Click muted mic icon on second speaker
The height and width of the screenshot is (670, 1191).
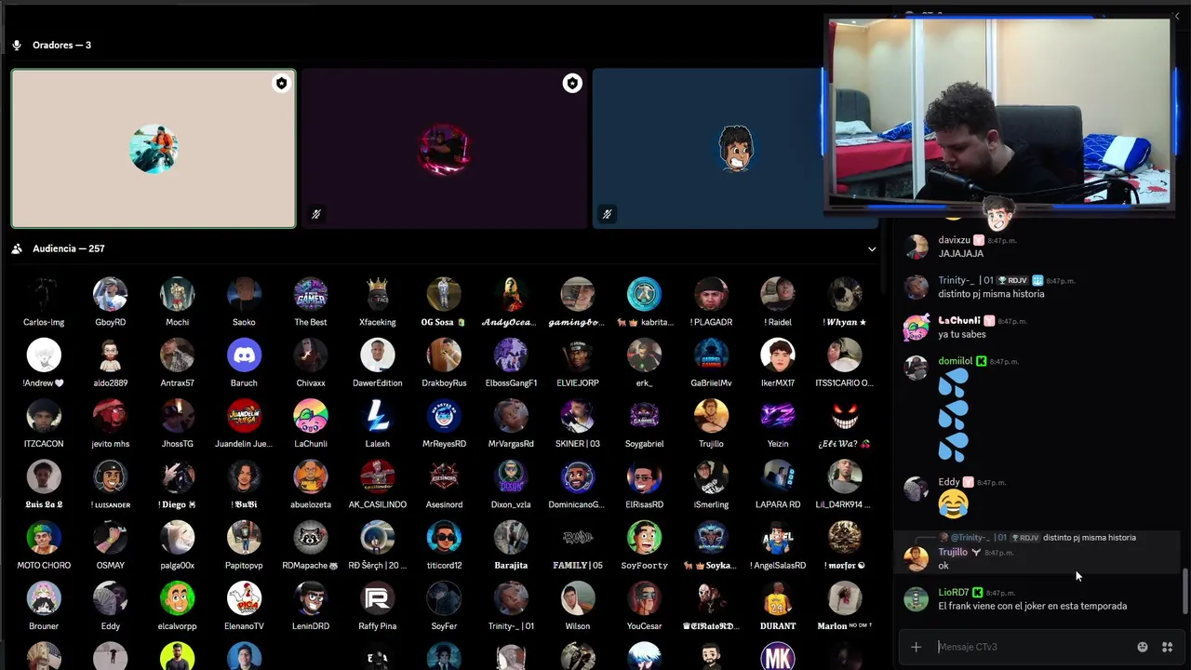point(316,214)
